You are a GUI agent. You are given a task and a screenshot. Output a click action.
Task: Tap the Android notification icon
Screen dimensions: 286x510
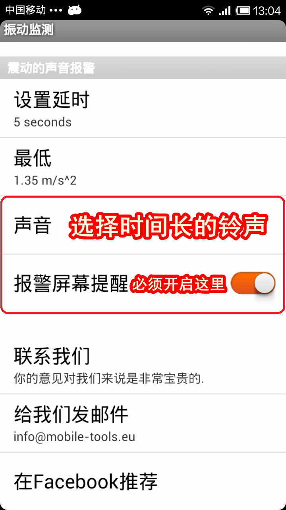click(74, 10)
